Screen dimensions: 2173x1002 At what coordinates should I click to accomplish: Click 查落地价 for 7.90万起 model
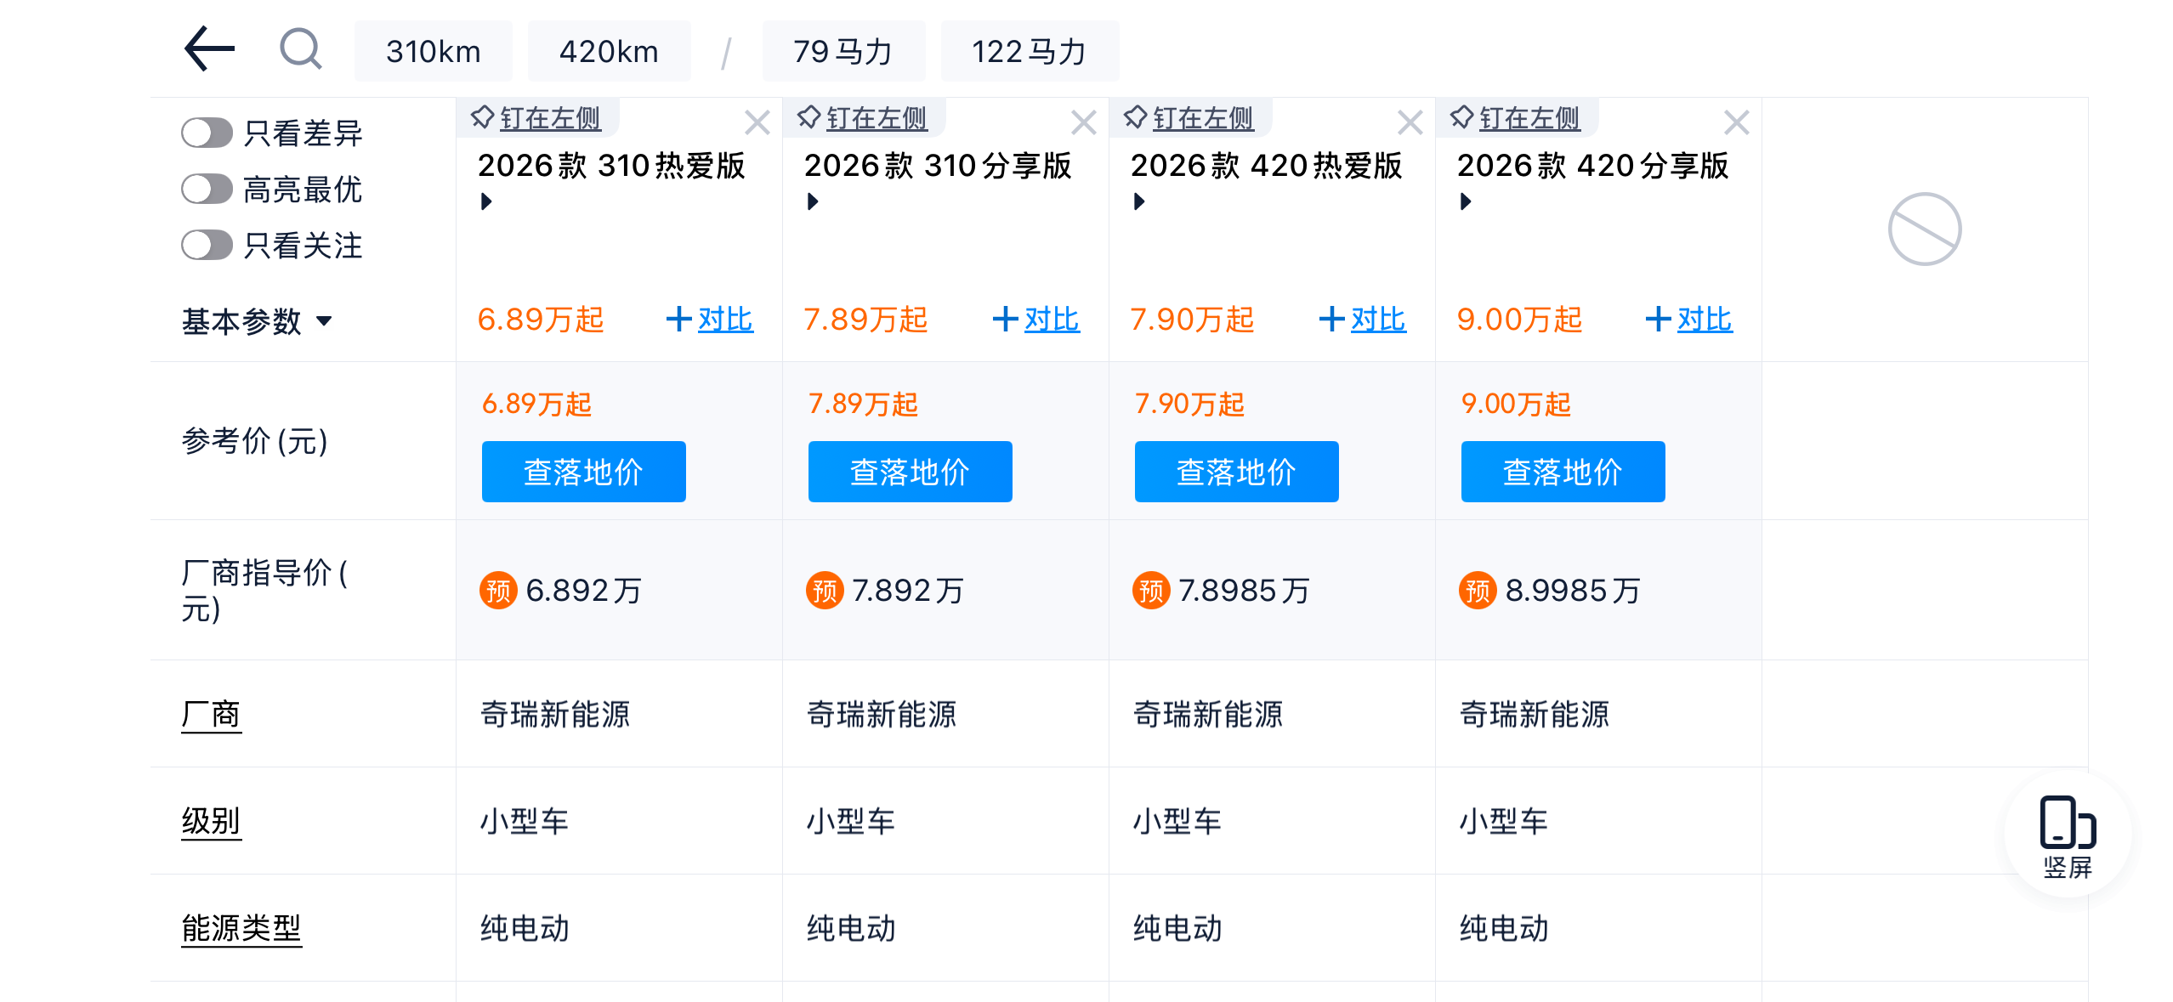[1235, 472]
